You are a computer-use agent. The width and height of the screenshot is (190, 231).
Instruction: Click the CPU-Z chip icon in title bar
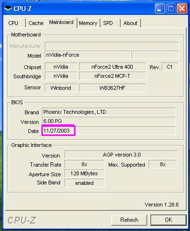(8, 8)
